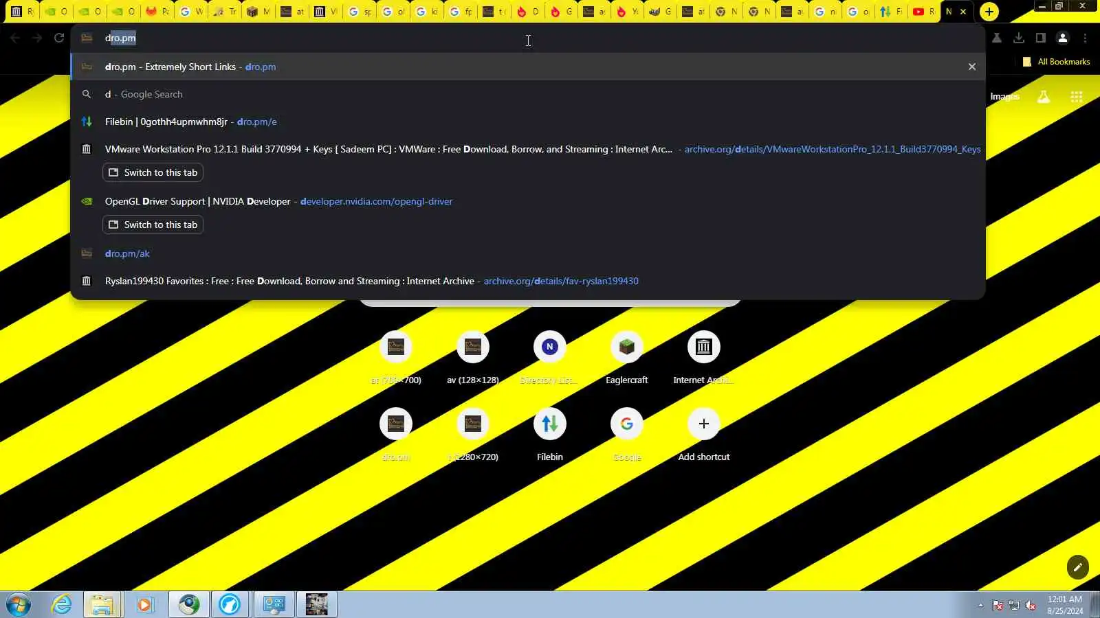Click the network tray icon
The image size is (1100, 618).
[x=1014, y=606]
